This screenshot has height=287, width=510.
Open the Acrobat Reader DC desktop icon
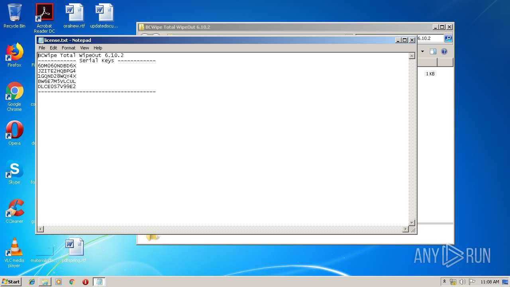(44, 18)
